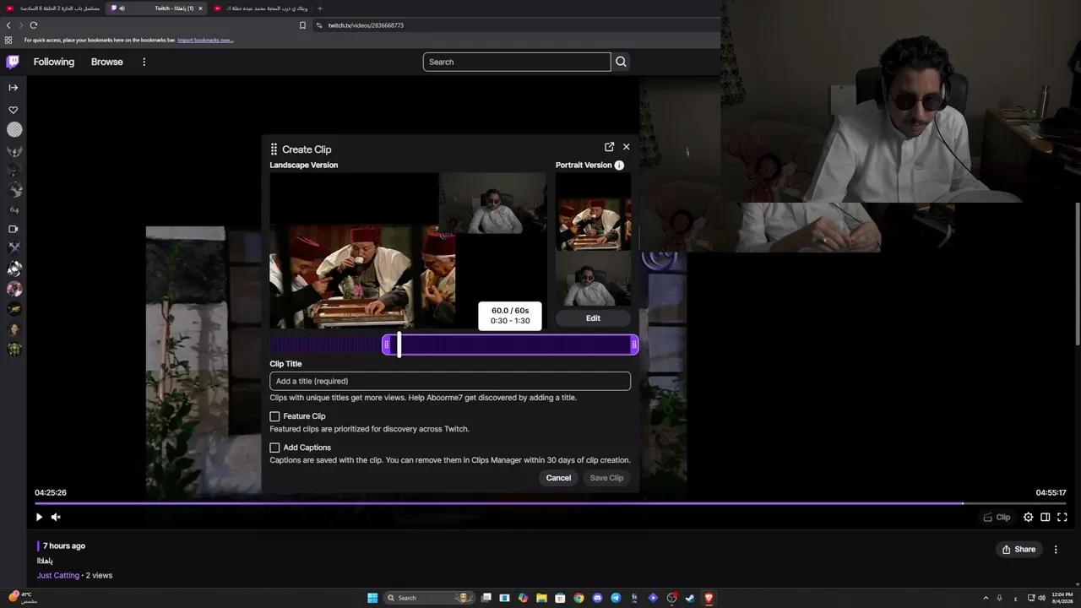Screen dimensions: 1081x608
Task: Open the Copilot taskbar icon
Action: [523, 598]
